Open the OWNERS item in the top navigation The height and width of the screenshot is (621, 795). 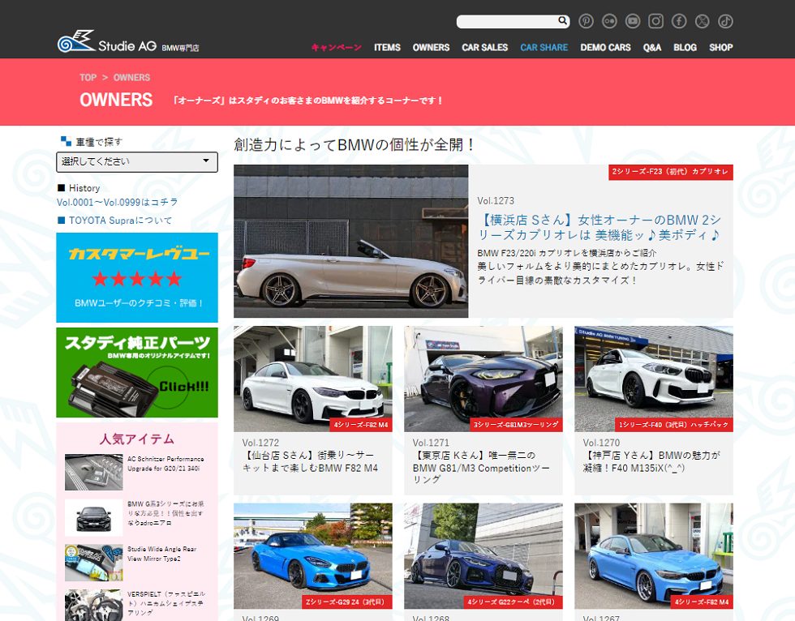tap(431, 48)
